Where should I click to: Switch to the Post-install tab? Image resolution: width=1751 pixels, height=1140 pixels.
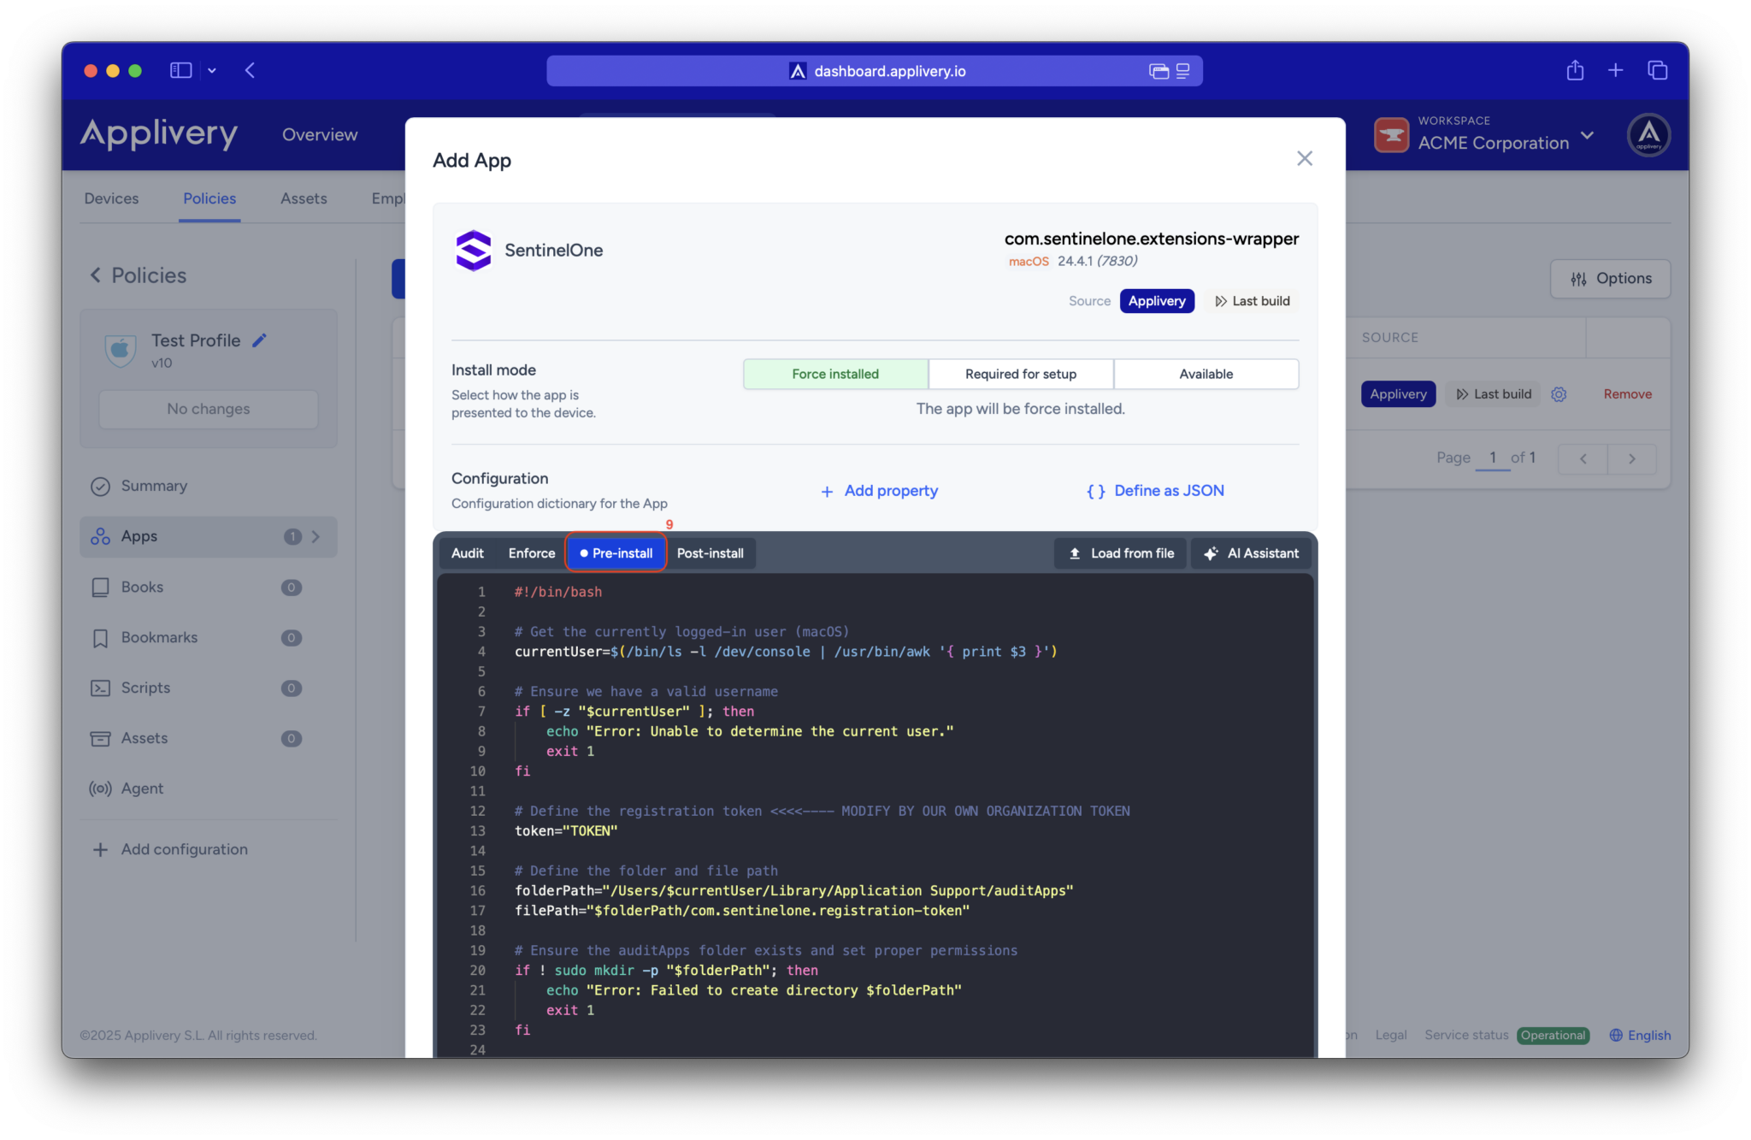tap(710, 552)
